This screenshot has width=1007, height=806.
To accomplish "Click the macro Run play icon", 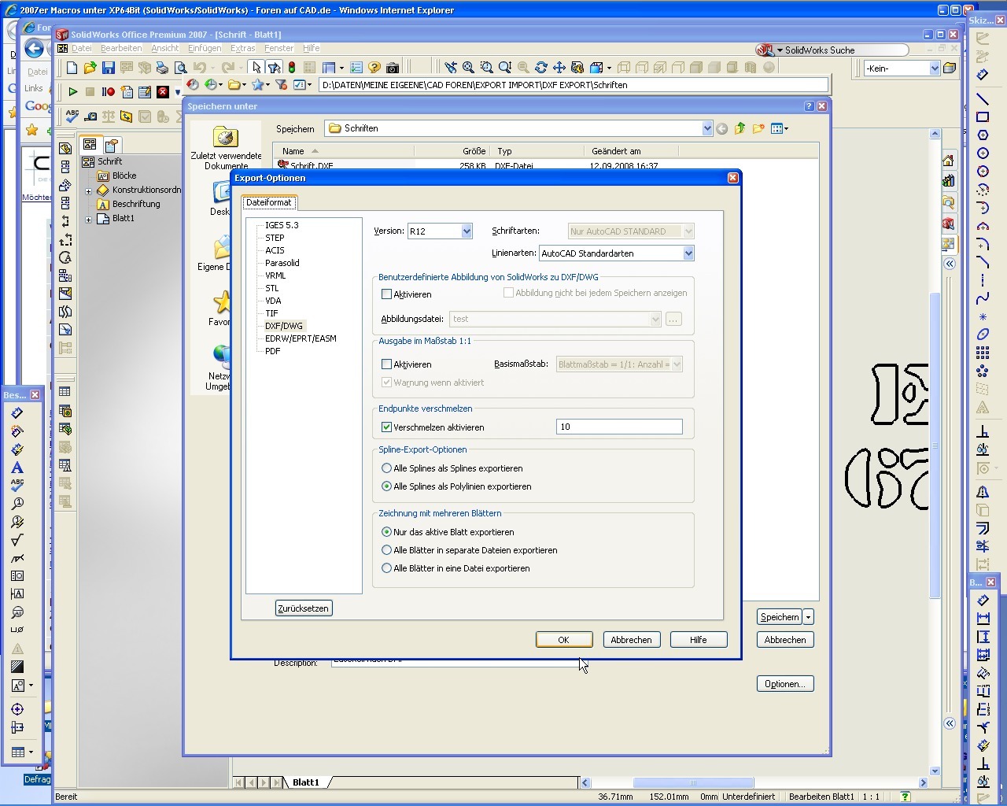I will point(72,92).
